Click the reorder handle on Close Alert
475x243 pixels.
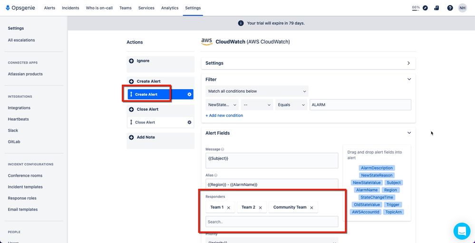click(x=131, y=122)
